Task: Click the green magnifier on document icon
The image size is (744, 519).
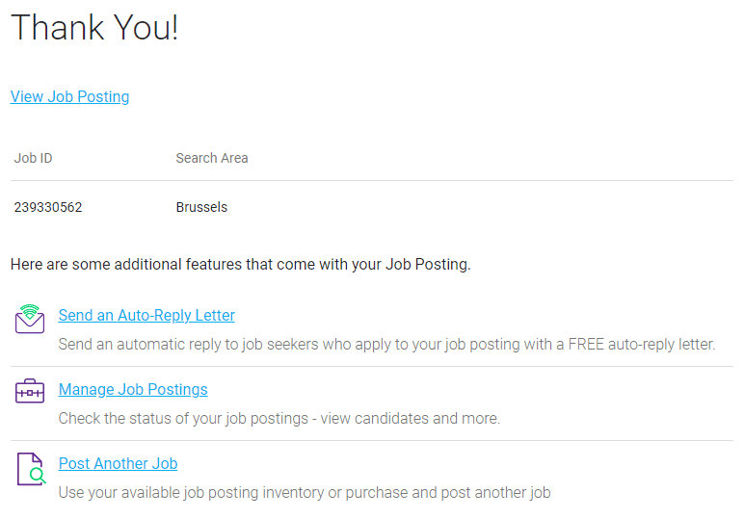Action: pyautogui.click(x=38, y=476)
